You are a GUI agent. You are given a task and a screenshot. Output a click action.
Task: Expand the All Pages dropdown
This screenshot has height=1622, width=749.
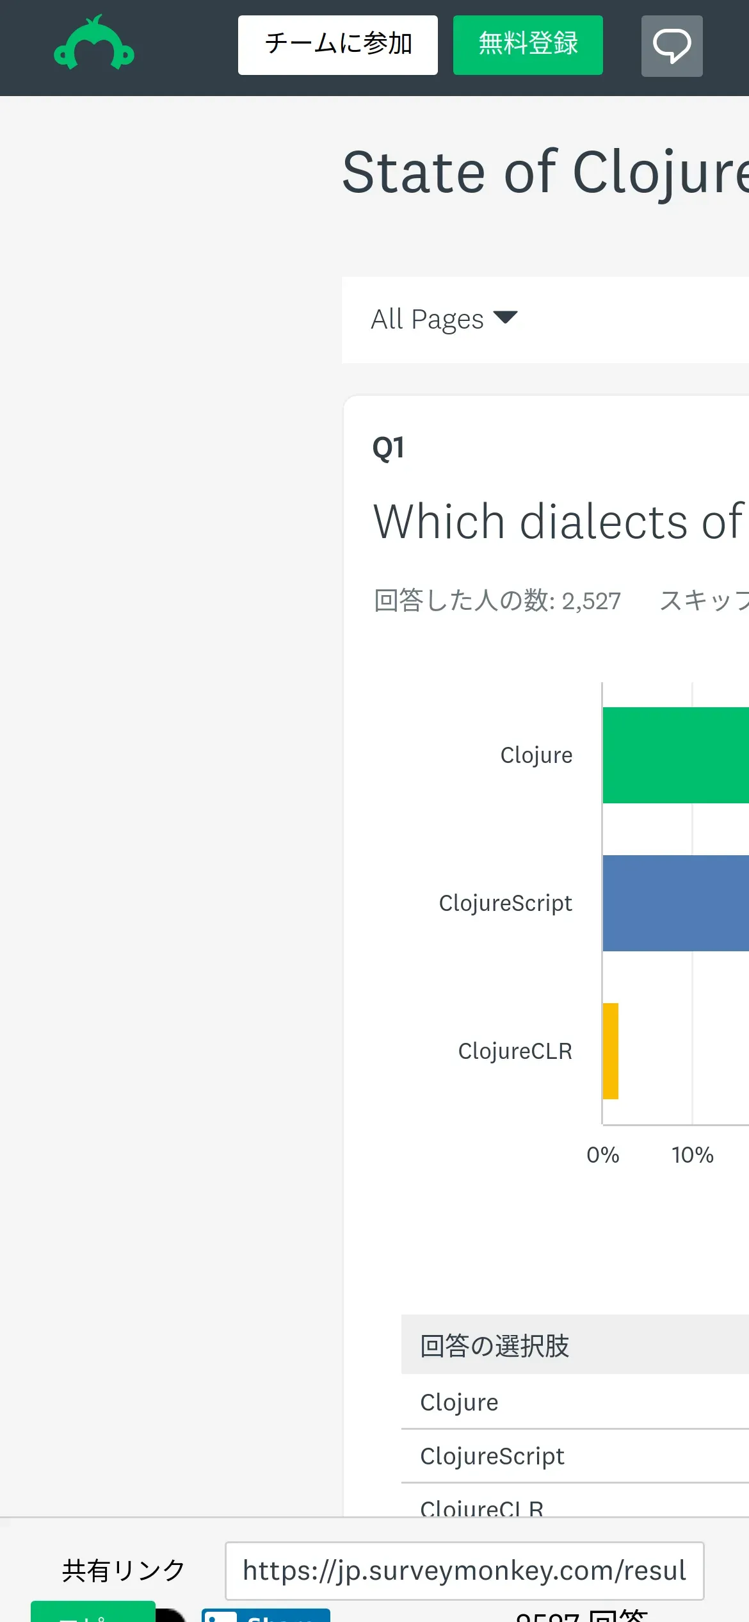pos(444,319)
